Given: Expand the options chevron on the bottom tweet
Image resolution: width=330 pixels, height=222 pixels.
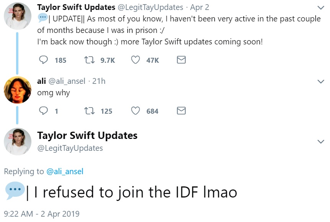Looking at the screenshot, I should coord(321,142).
